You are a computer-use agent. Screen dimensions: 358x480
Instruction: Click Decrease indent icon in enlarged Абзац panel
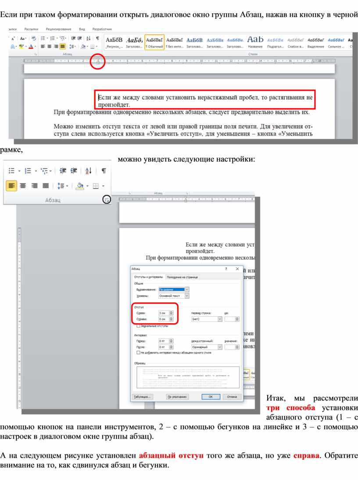[x=63, y=171]
